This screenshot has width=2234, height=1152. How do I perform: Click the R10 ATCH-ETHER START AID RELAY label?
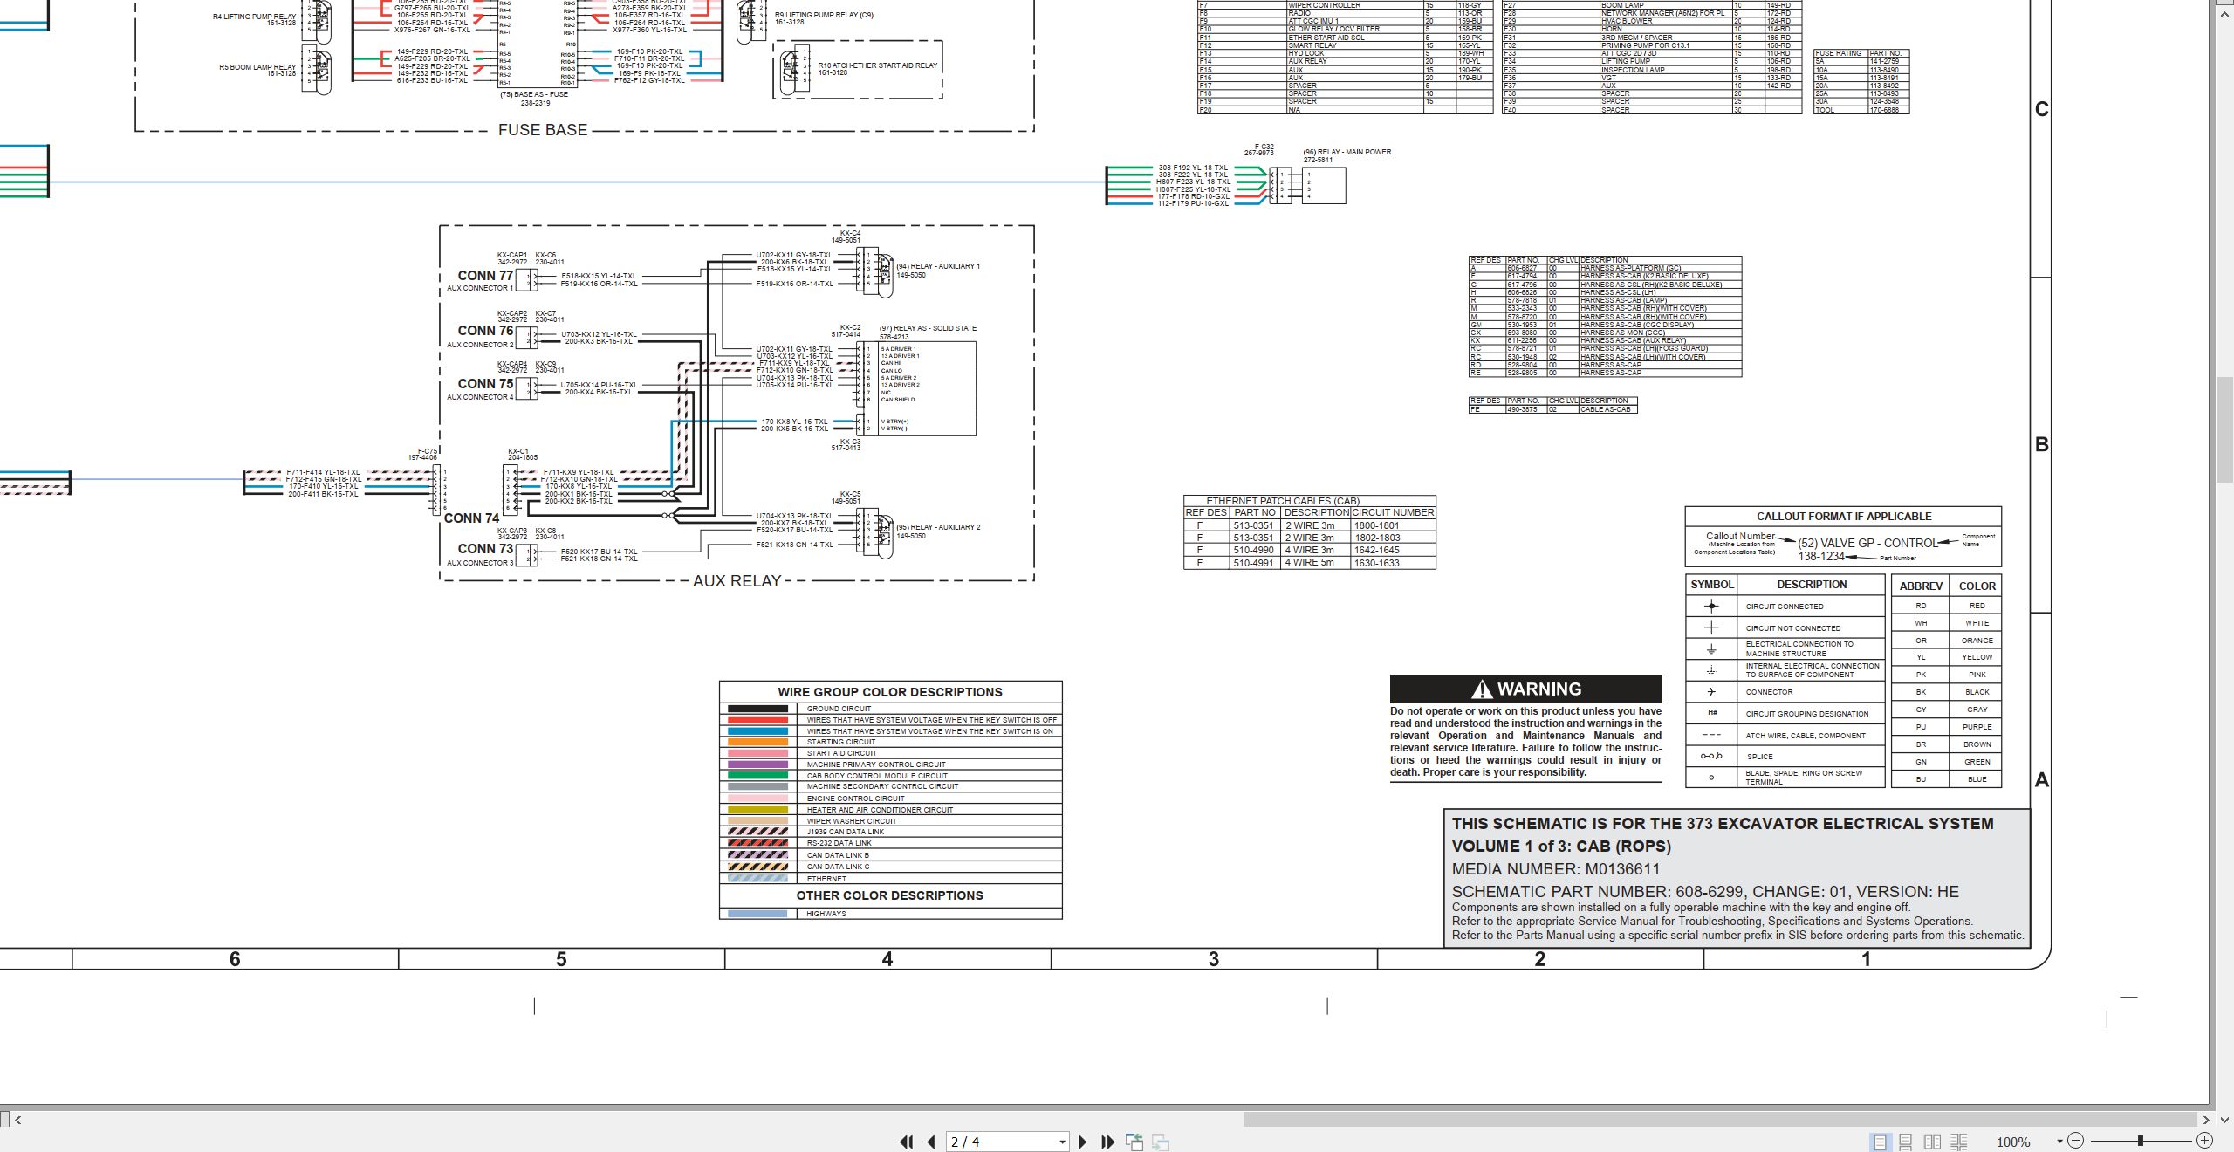click(877, 65)
